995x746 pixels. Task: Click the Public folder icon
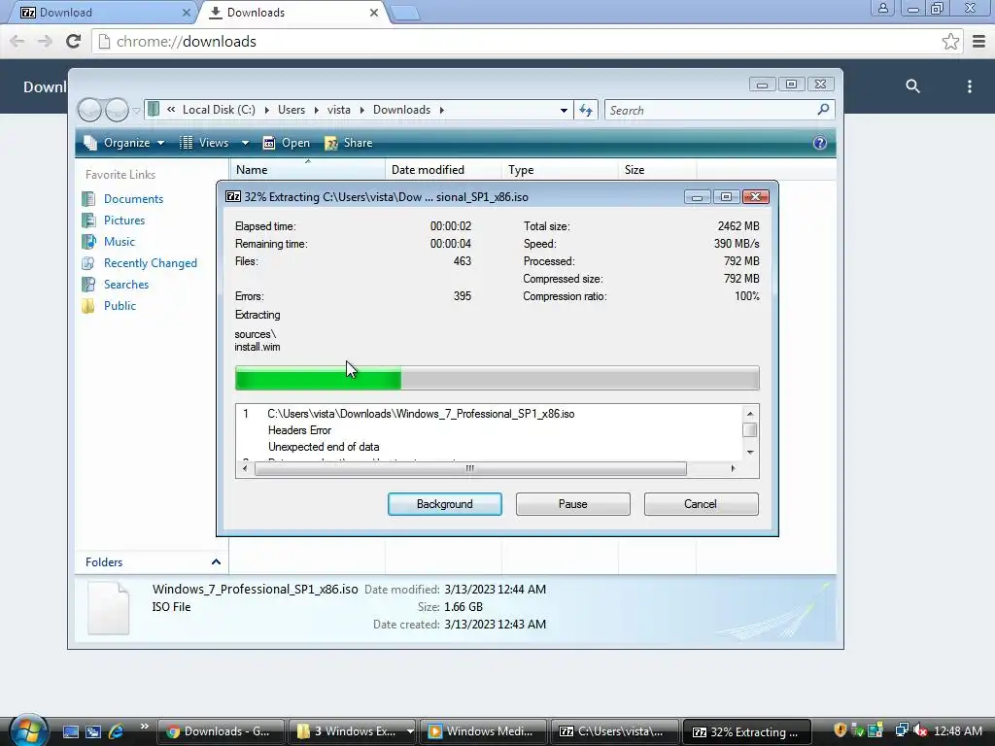(x=88, y=306)
